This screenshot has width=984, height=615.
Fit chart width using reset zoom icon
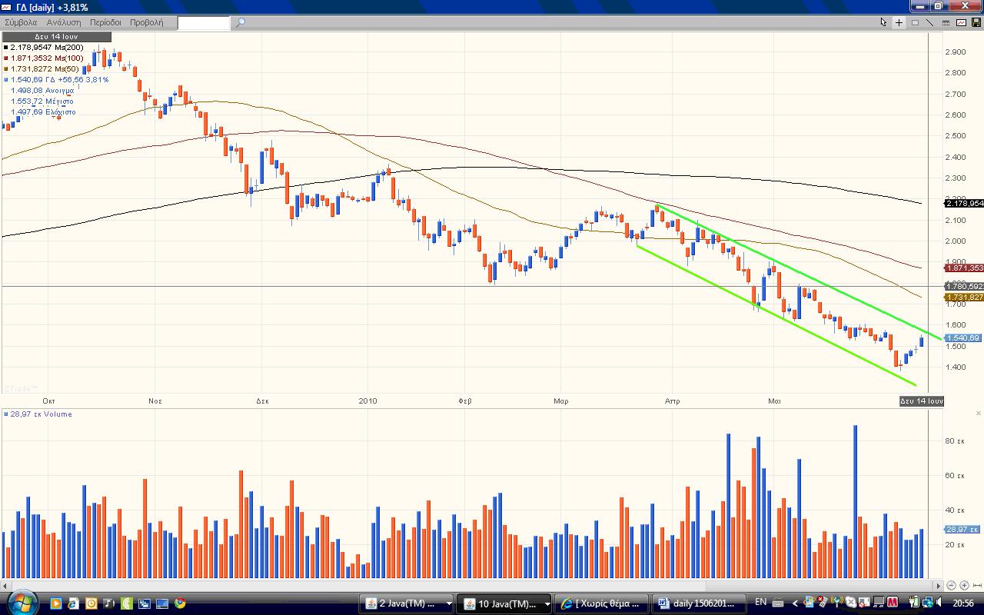[x=976, y=586]
